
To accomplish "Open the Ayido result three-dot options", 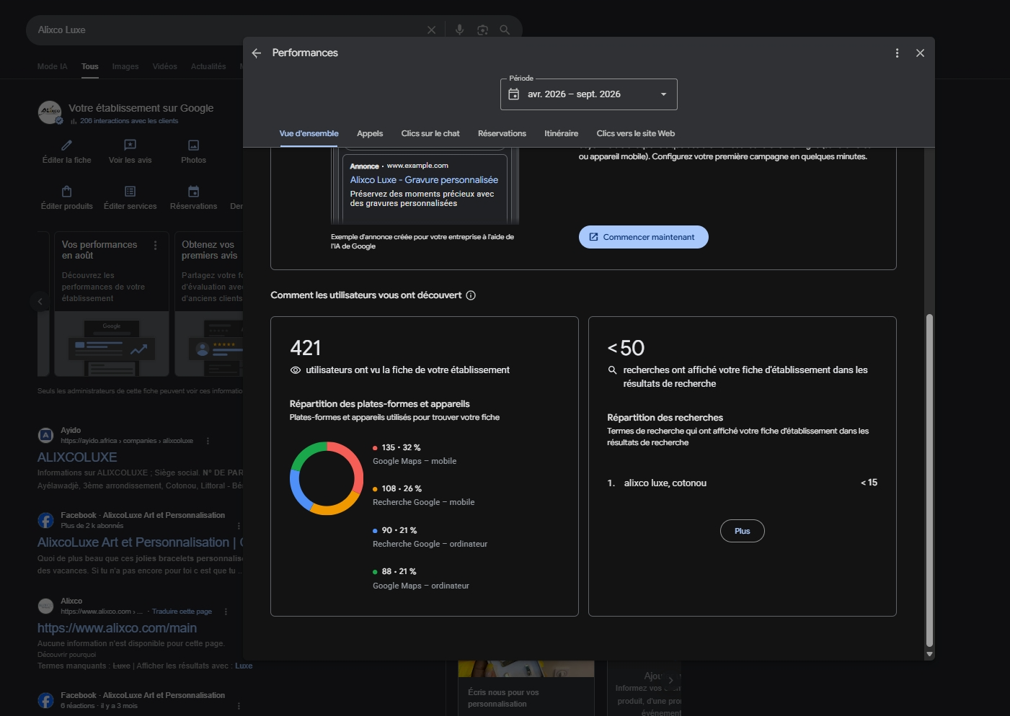I will (208, 441).
